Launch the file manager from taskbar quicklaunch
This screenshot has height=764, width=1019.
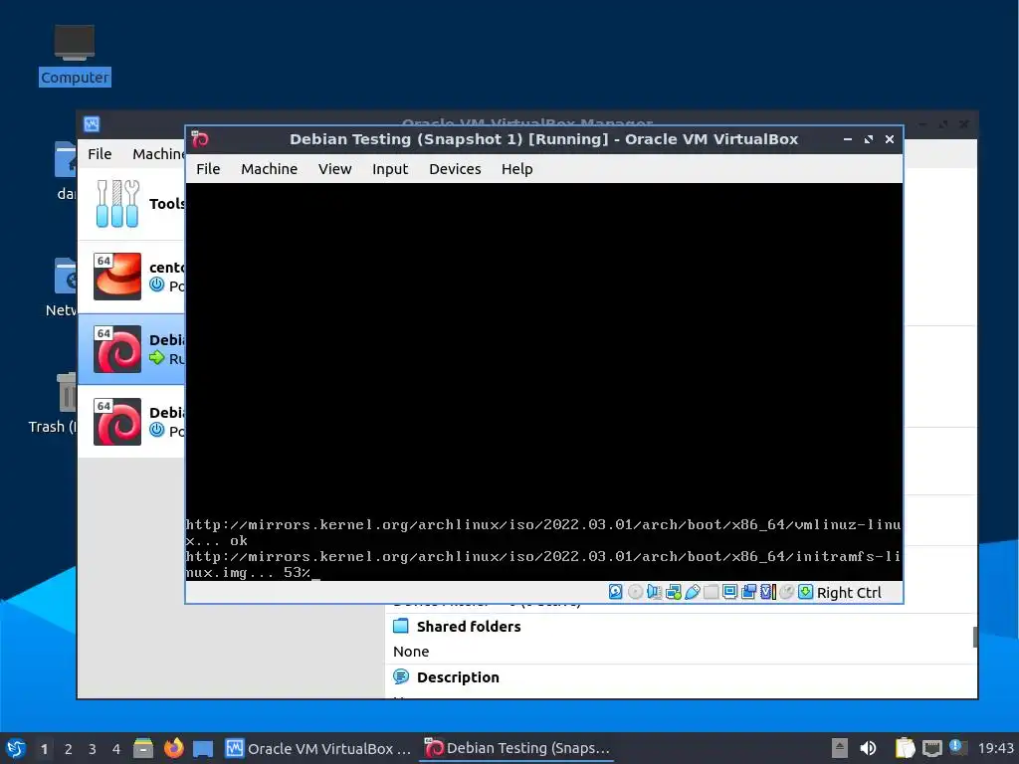[143, 748]
